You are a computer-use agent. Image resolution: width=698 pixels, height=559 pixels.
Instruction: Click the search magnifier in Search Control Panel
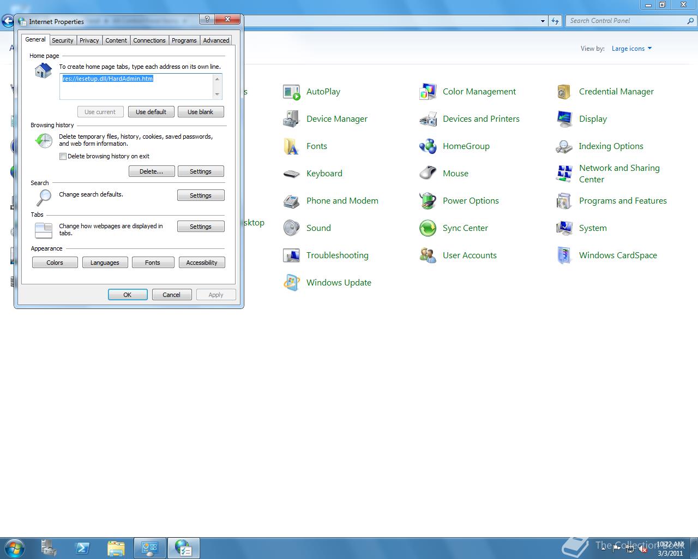click(x=691, y=21)
